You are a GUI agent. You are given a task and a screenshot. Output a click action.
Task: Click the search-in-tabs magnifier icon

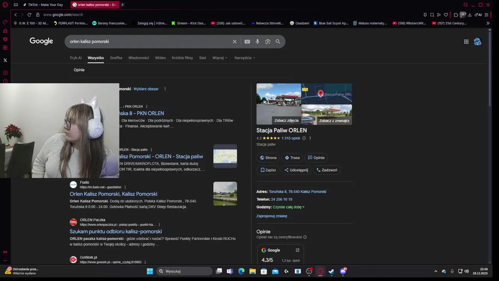(x=465, y=5)
